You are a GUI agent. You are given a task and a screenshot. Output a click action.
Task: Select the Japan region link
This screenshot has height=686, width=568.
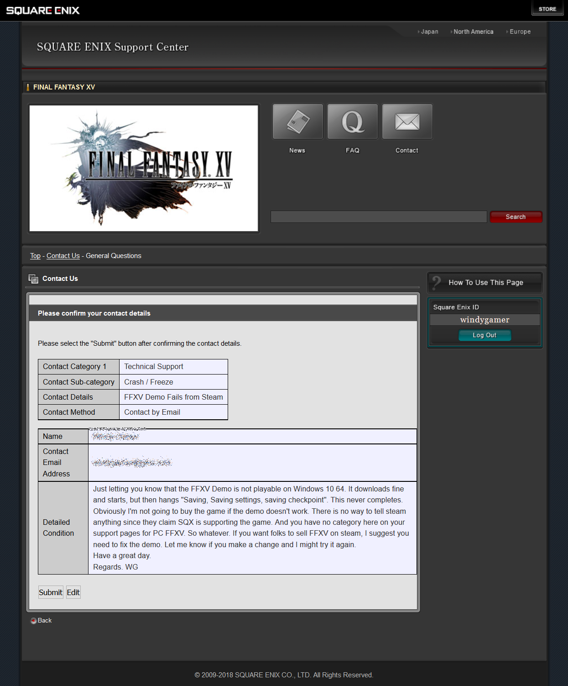coord(429,32)
